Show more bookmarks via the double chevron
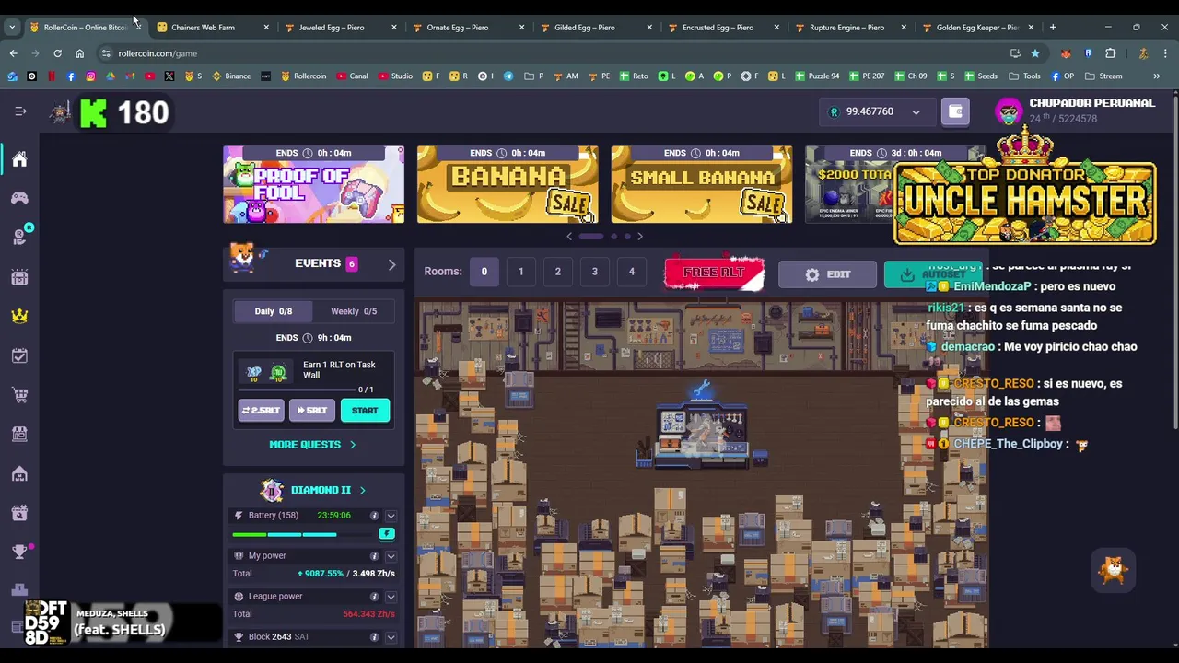 point(1156,76)
